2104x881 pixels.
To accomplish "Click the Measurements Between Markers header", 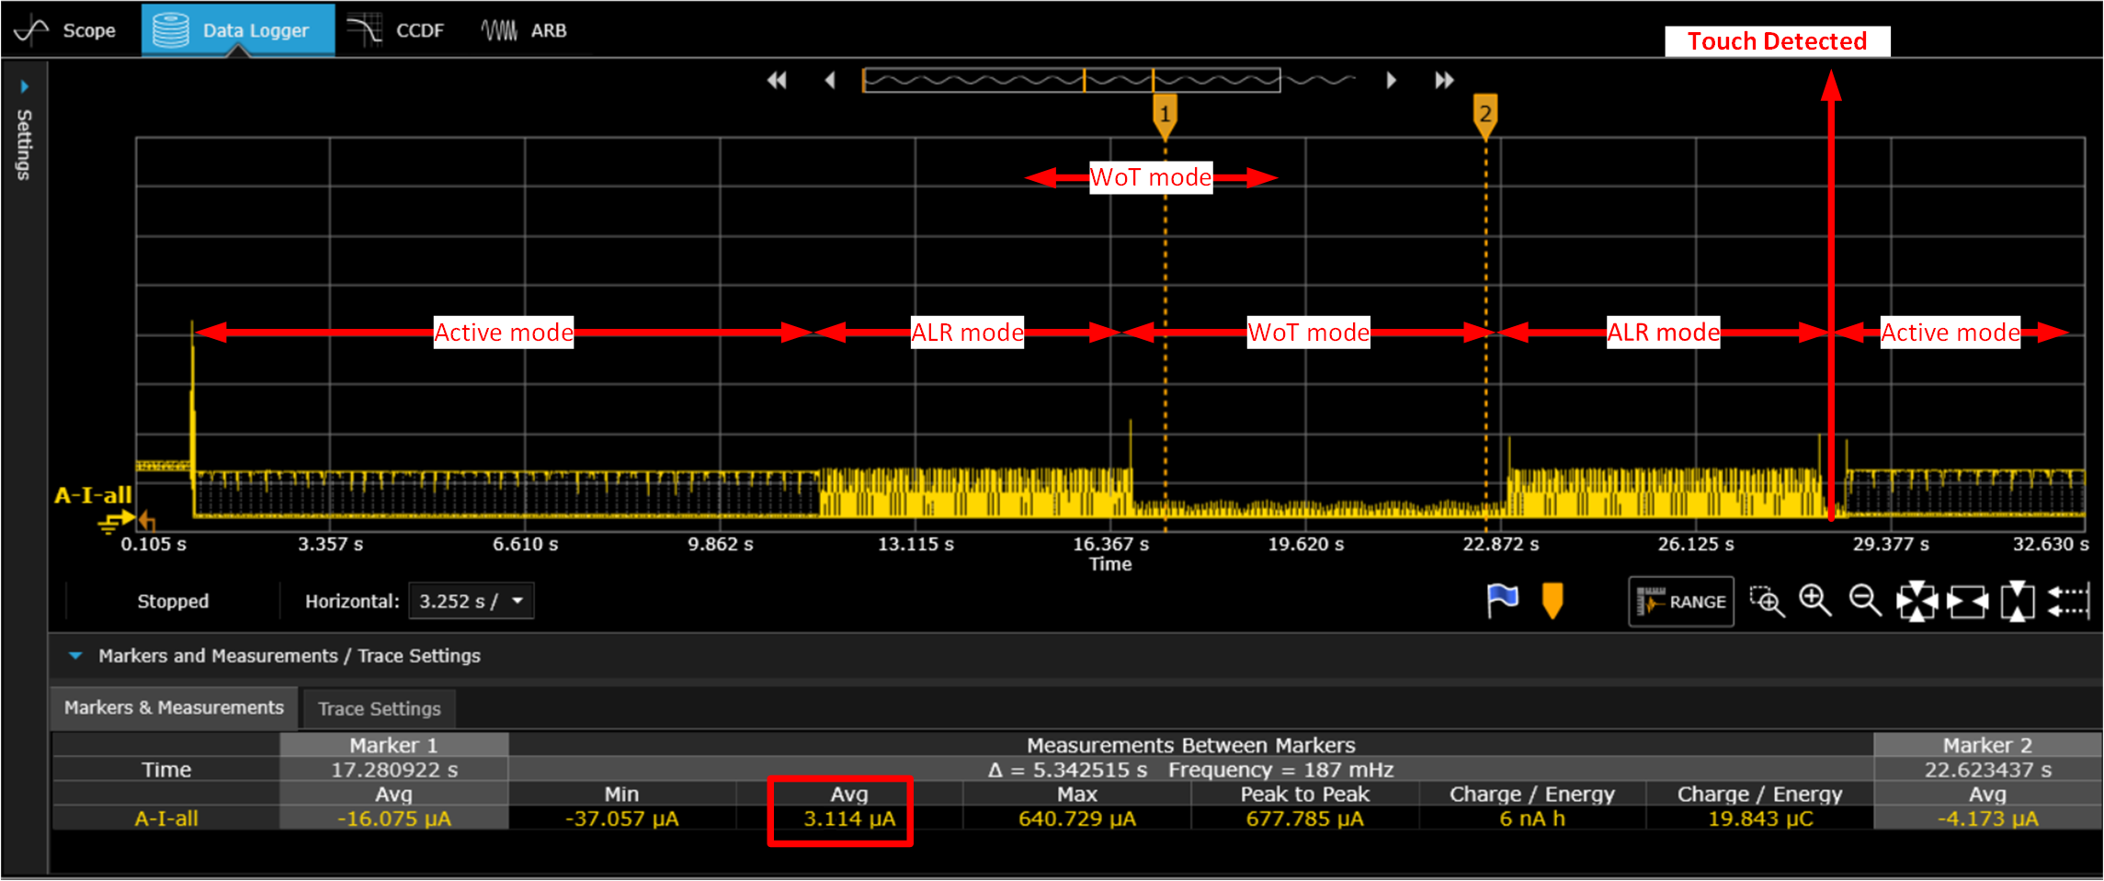I will pos(1190,745).
